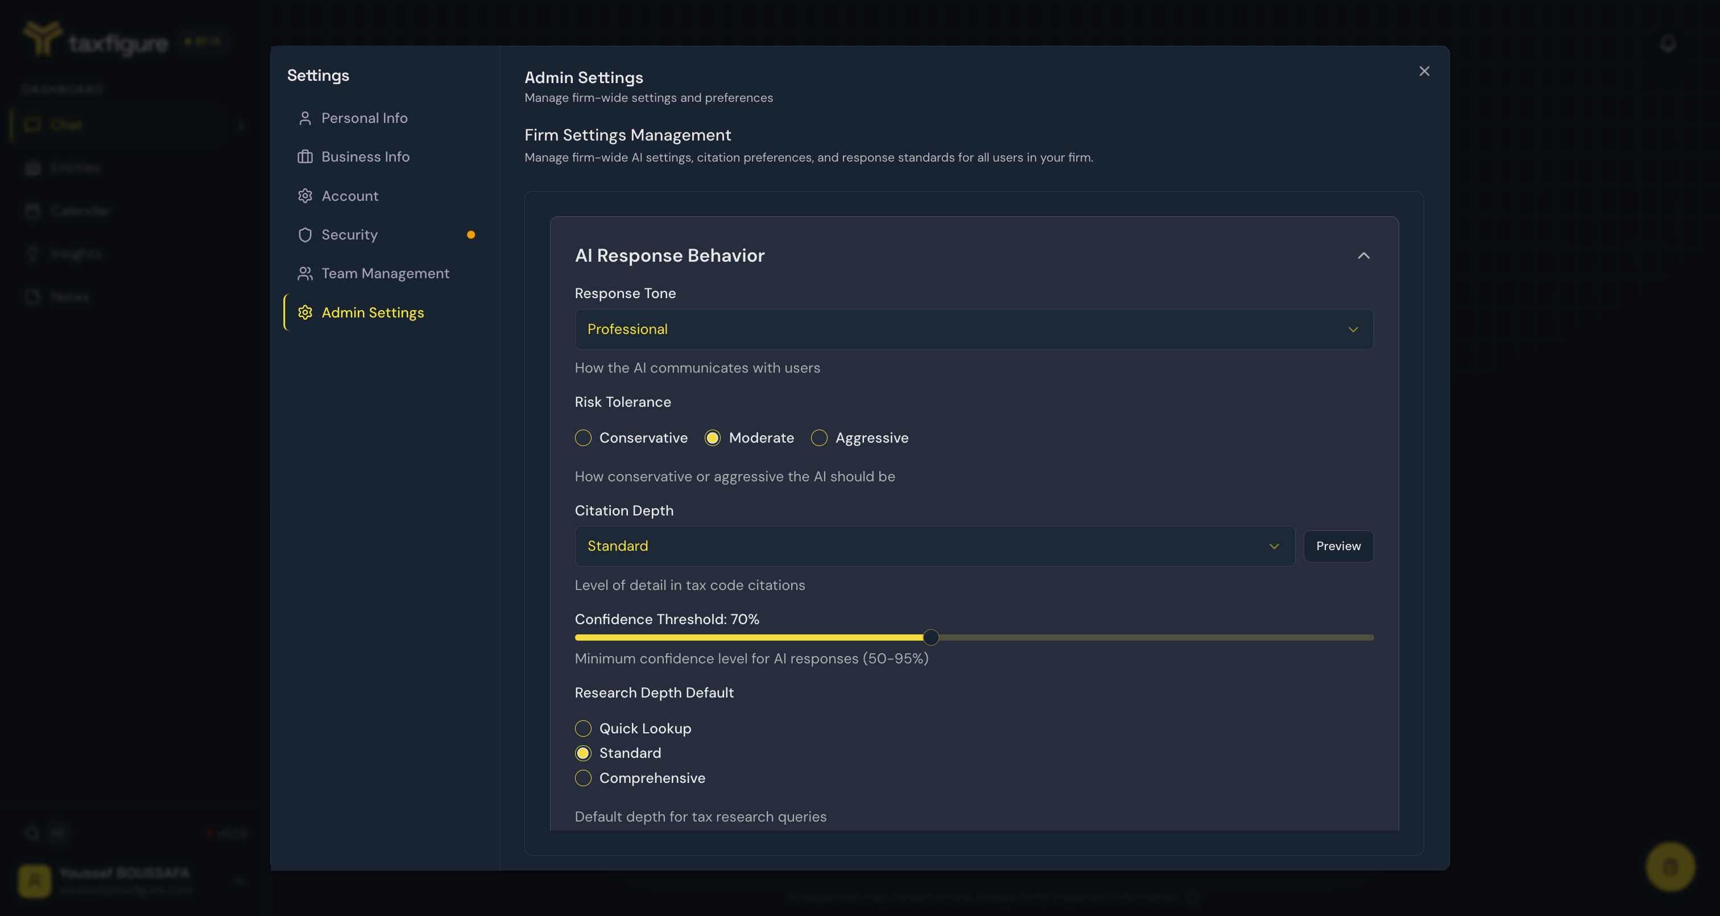Click the filled yellow Confidence Threshold track
The image size is (1720, 916).
point(748,638)
